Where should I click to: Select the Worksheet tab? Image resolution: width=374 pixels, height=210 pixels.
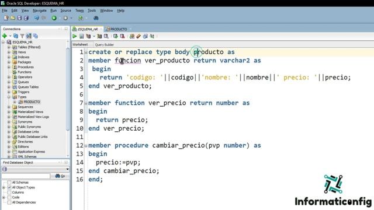click(80, 44)
